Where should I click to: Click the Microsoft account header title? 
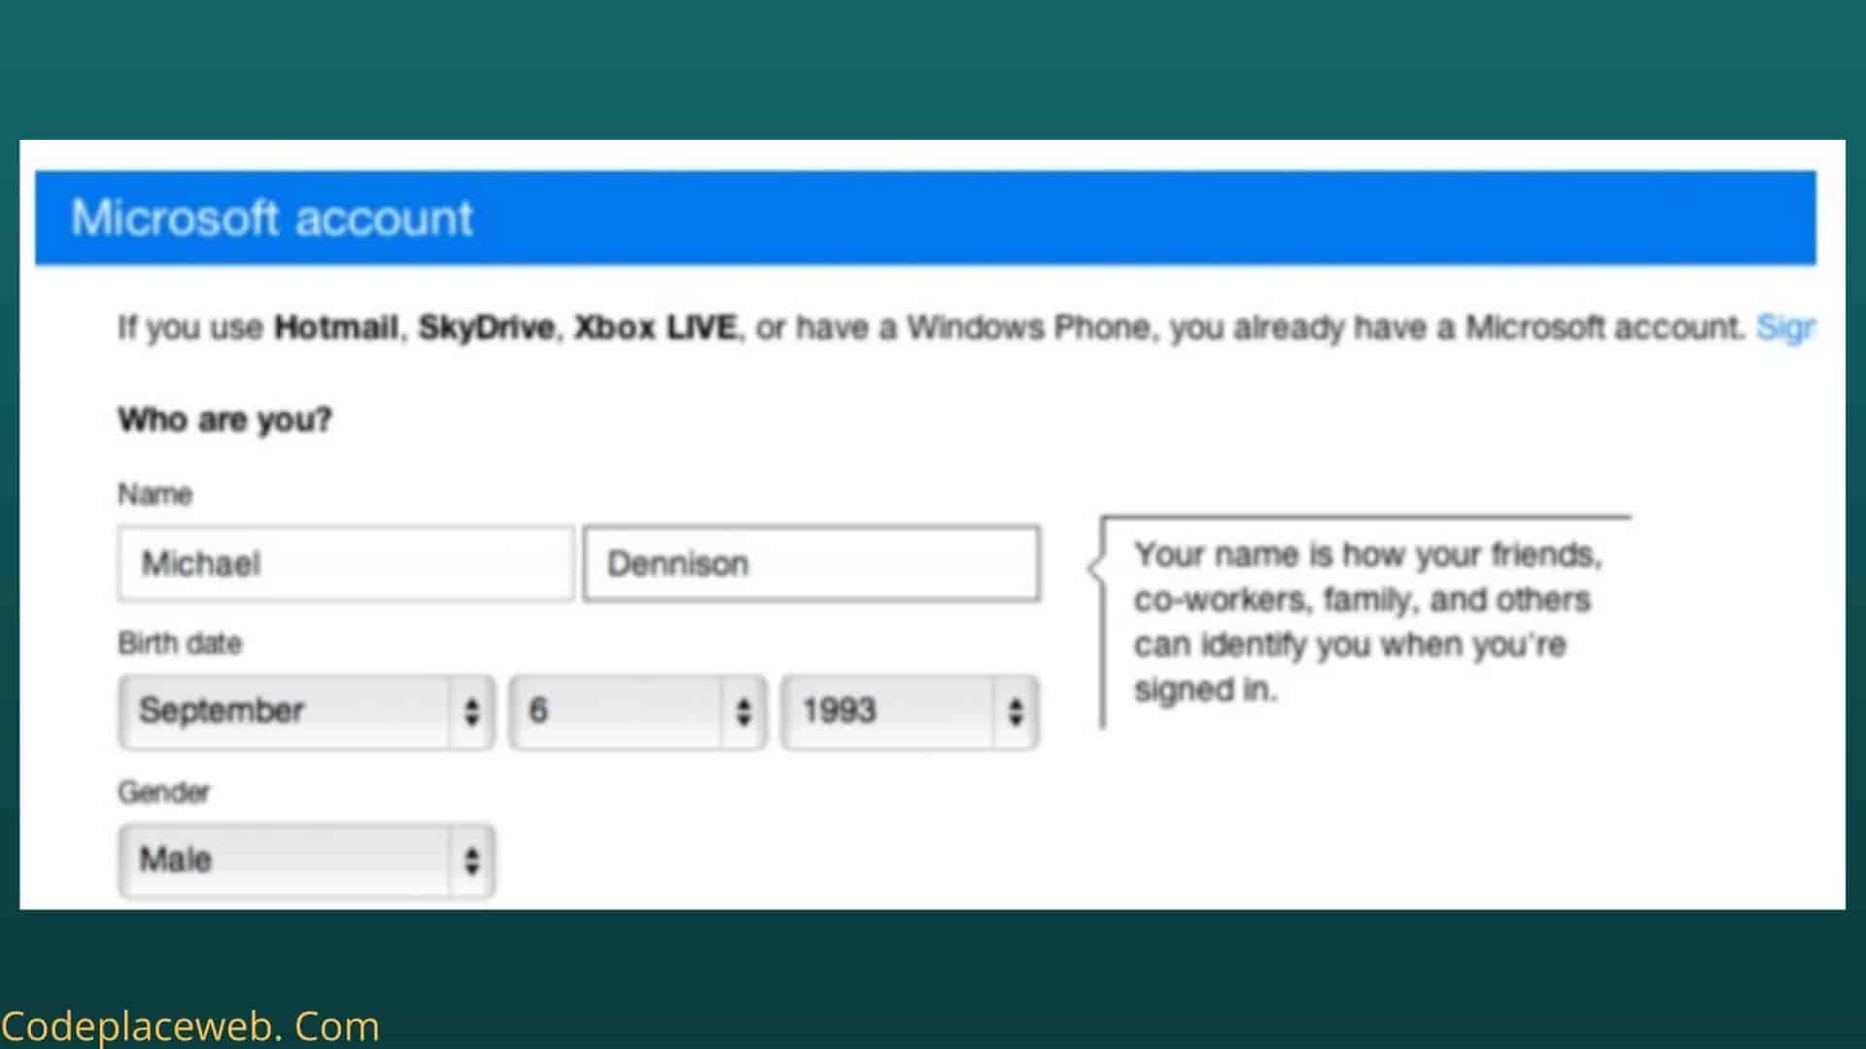(x=272, y=218)
